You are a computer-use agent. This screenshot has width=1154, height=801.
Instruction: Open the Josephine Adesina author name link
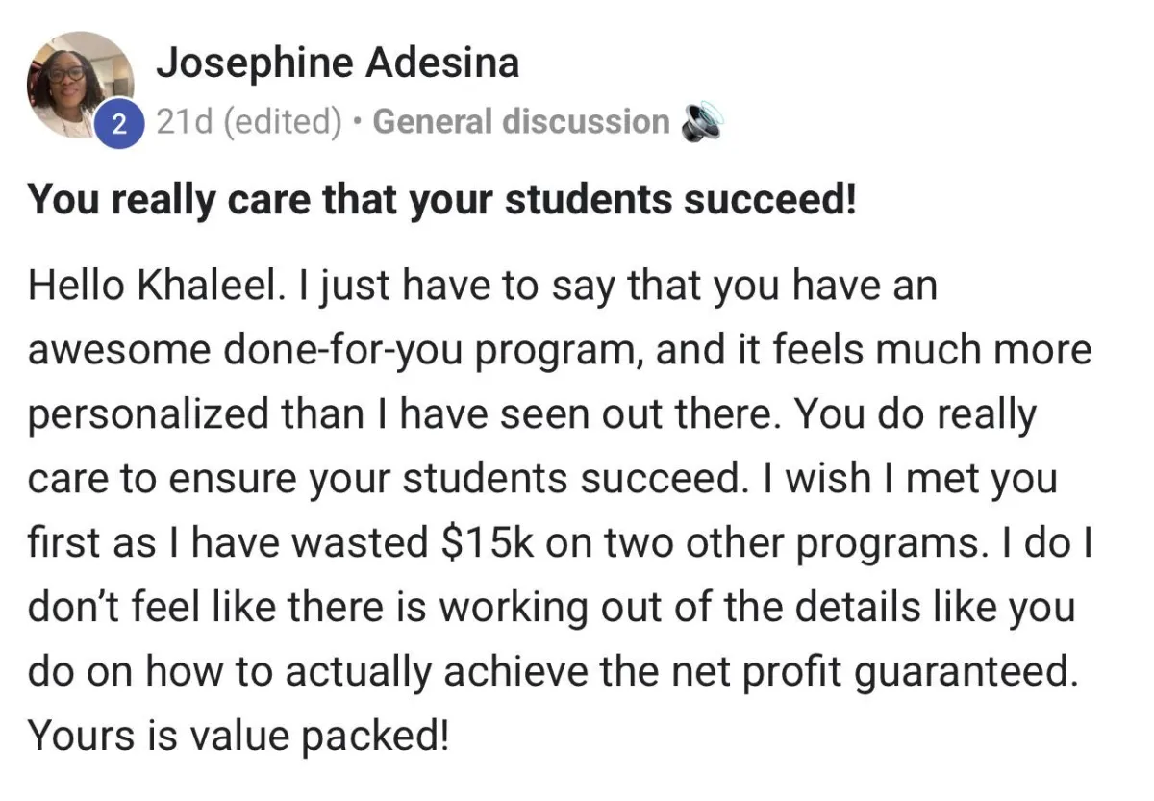click(338, 63)
